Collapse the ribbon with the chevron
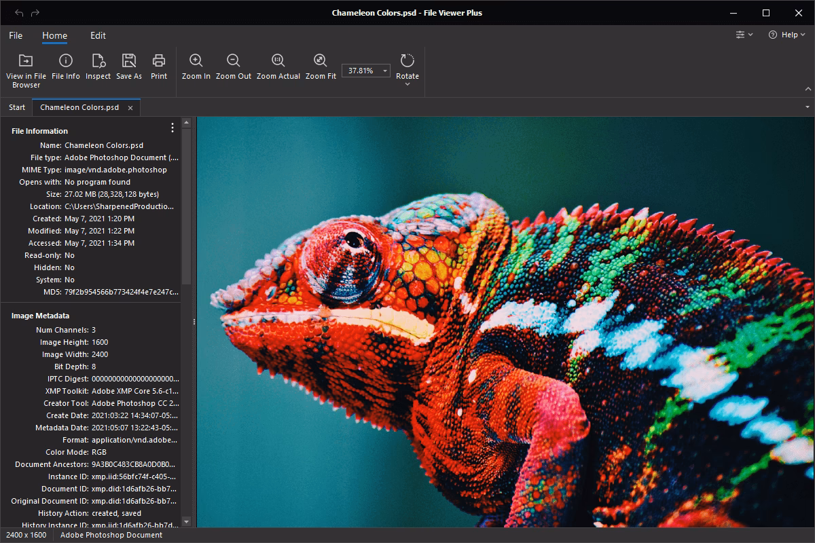 tap(808, 88)
